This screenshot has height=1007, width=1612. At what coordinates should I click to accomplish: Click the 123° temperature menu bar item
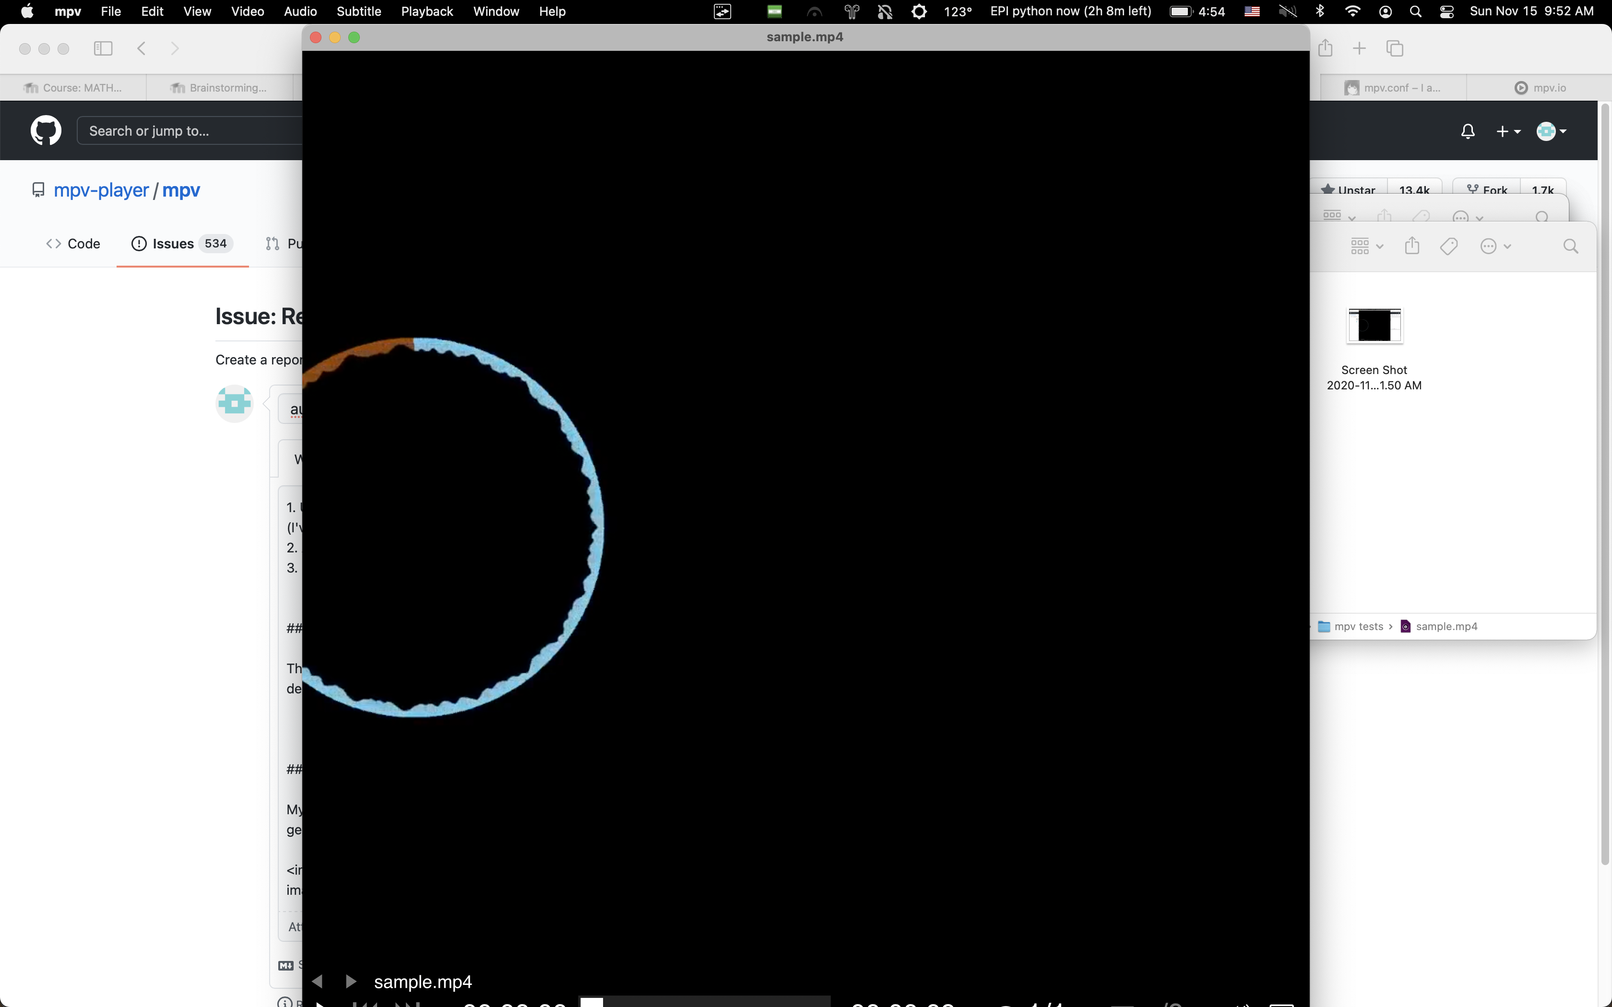[958, 12]
